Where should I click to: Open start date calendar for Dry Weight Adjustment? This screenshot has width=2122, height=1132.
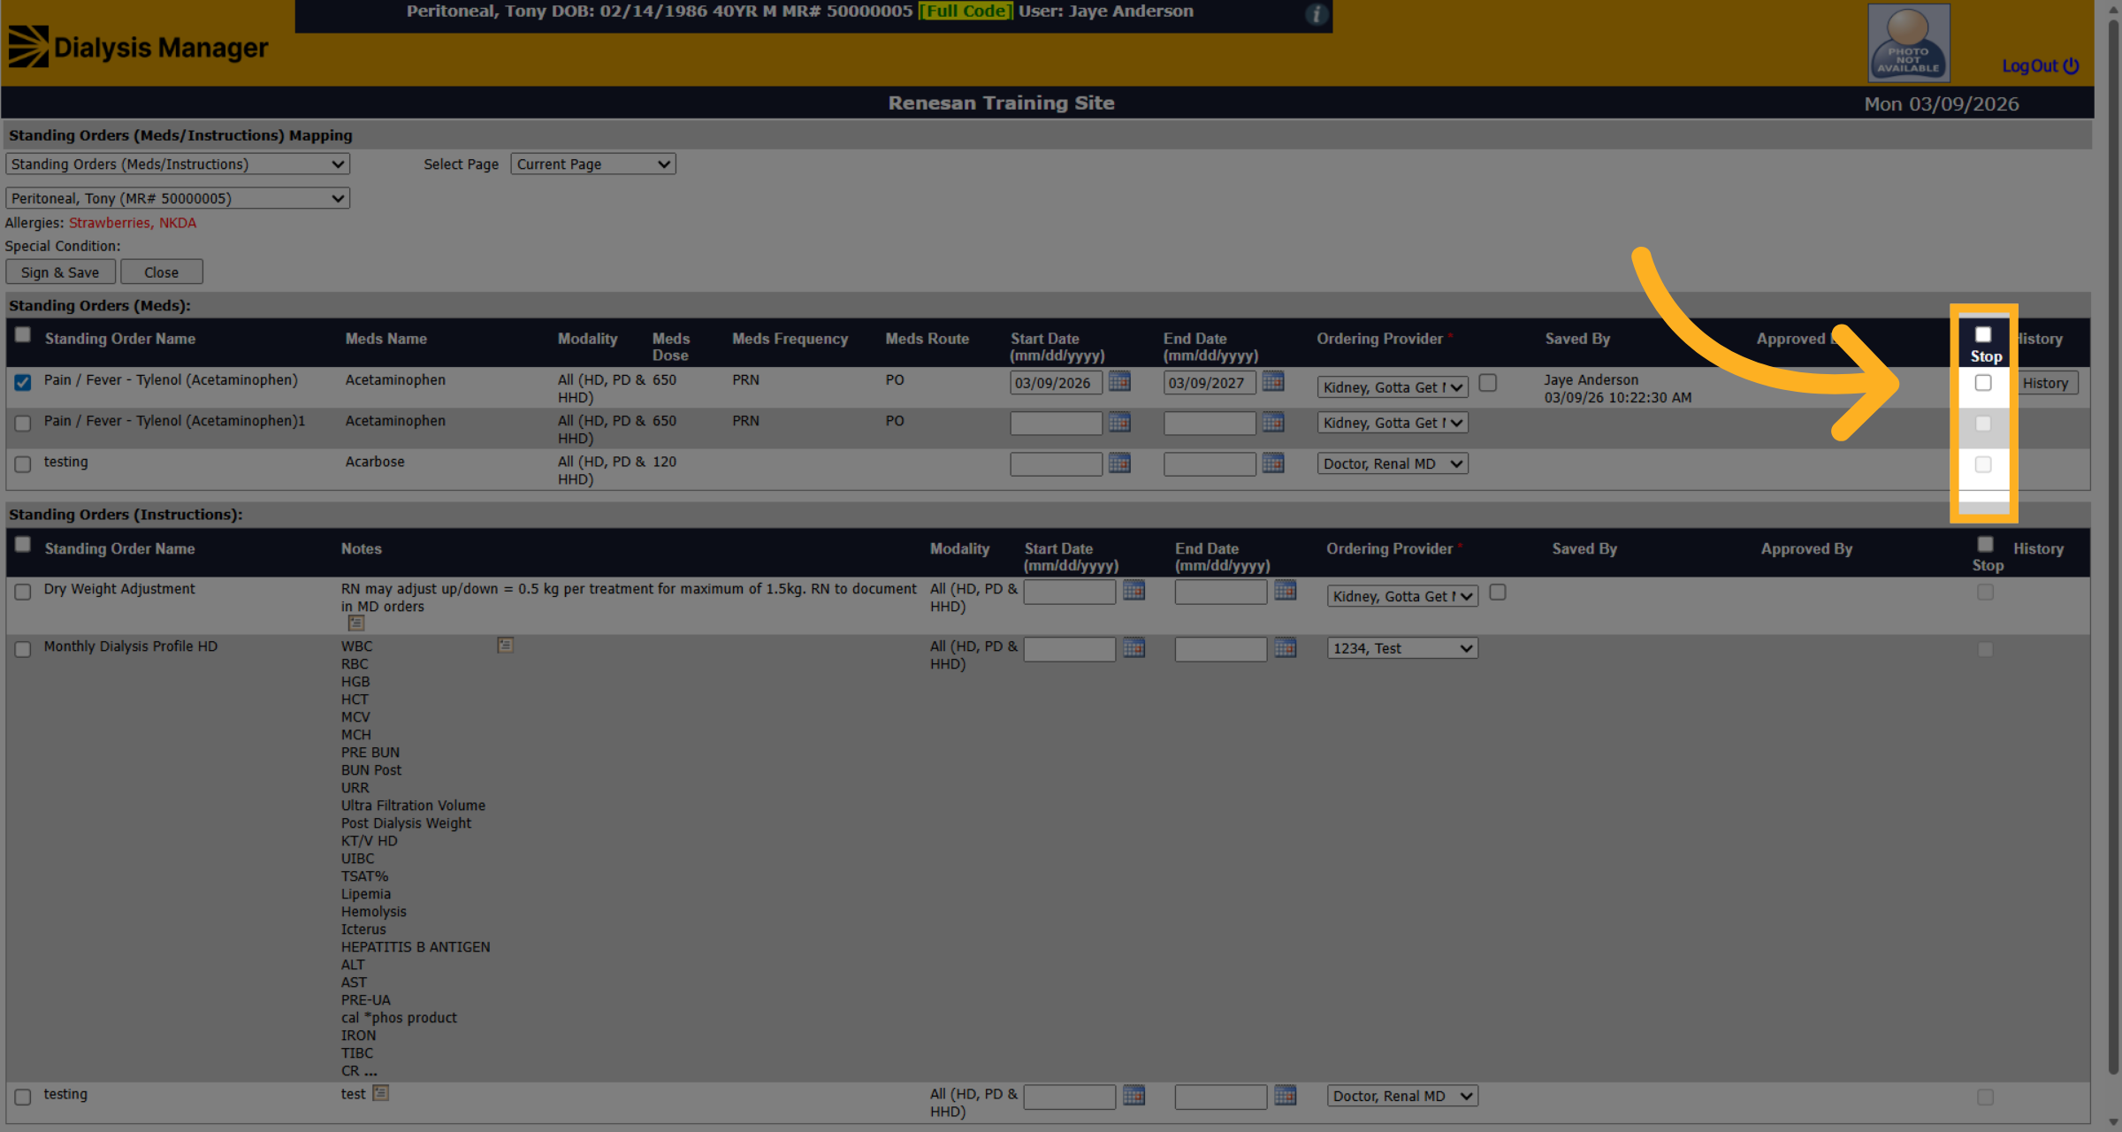pos(1134,591)
